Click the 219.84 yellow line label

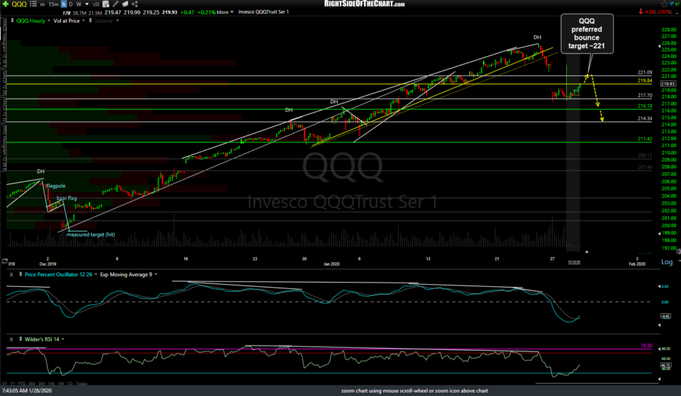645,81
